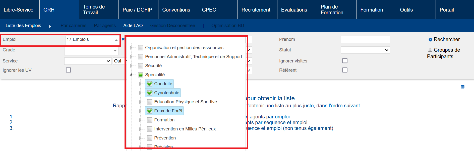Expand the Grade combo box

[x=115, y=51]
